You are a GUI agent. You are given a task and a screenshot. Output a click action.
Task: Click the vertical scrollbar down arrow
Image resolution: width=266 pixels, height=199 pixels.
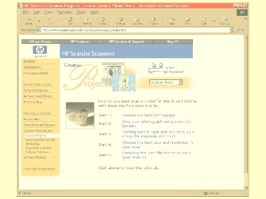(245, 188)
